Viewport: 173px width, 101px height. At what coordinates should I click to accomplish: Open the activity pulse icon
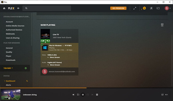pos(144,8)
